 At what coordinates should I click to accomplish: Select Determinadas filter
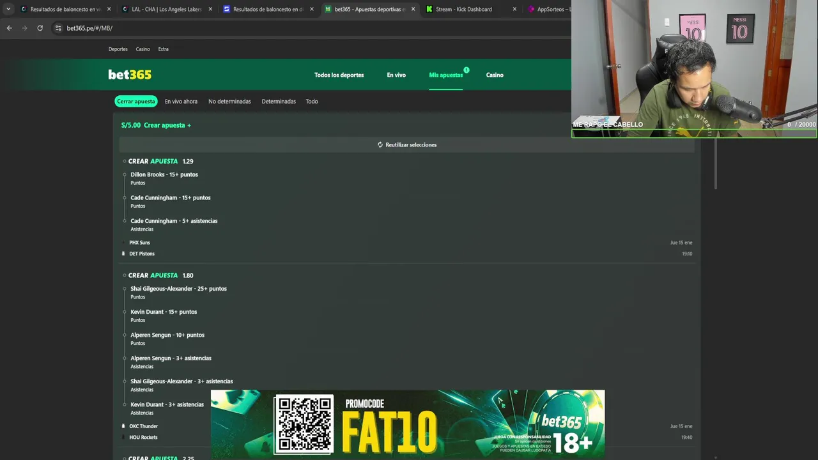pos(279,102)
